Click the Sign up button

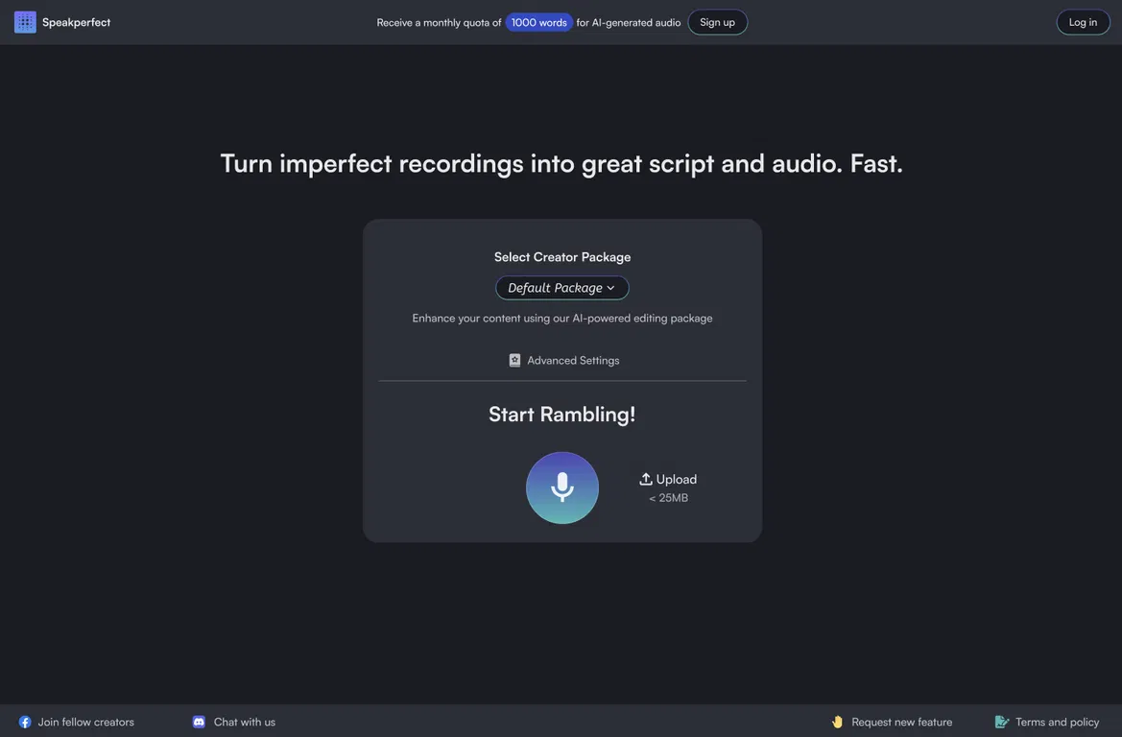coord(717,22)
